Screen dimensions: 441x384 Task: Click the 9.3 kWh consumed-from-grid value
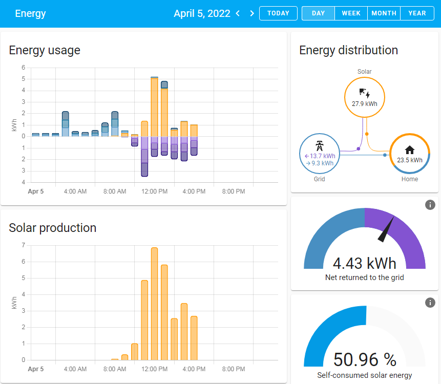point(320,163)
